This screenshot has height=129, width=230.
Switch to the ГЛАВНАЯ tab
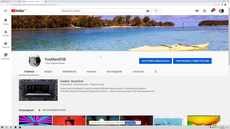tap(29, 72)
